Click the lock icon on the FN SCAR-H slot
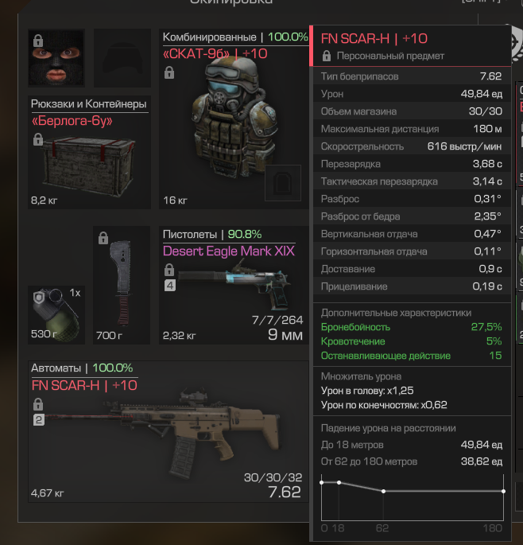The image size is (523, 545). [38, 404]
